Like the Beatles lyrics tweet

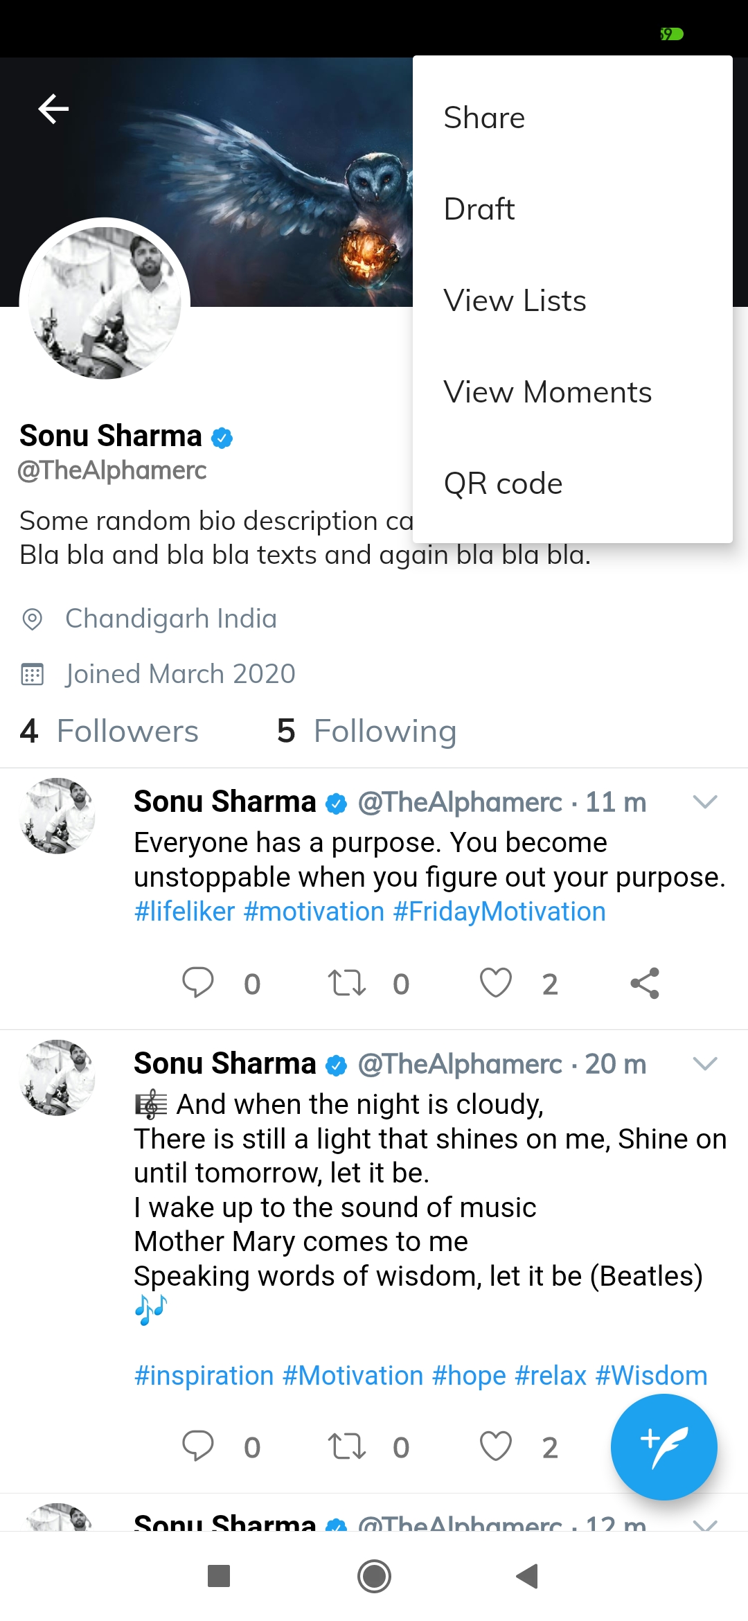pos(496,1446)
